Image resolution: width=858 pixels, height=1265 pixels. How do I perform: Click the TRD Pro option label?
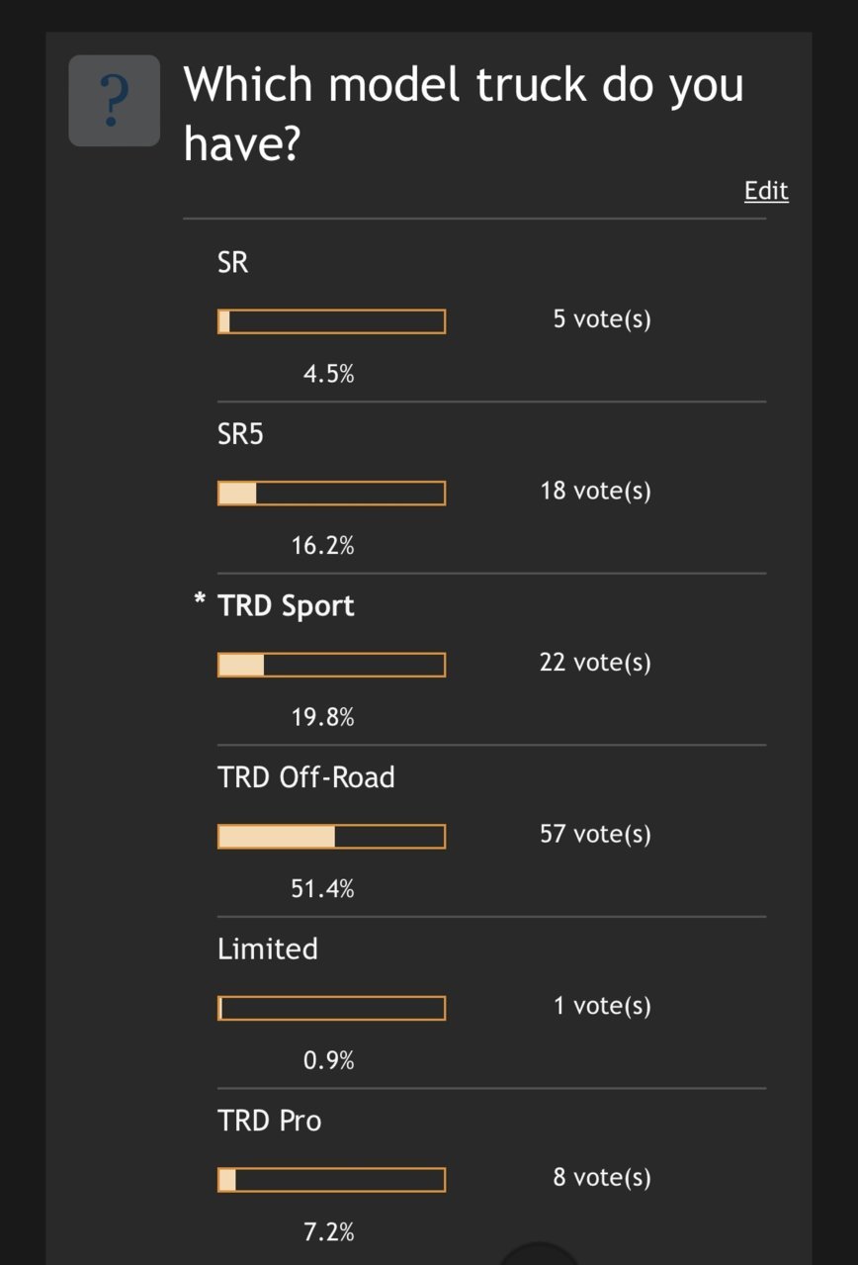[x=270, y=1120]
